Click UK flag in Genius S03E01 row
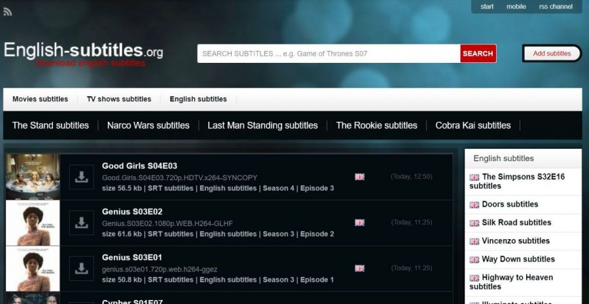The image size is (589, 304). 359,268
